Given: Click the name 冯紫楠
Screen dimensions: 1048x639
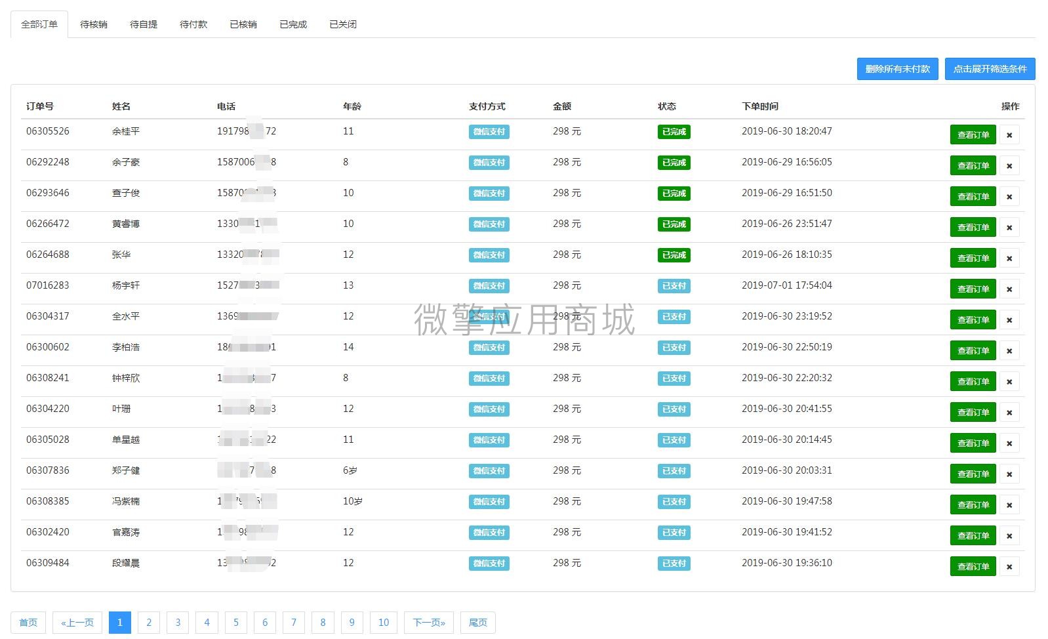Looking at the screenshot, I should pos(126,501).
